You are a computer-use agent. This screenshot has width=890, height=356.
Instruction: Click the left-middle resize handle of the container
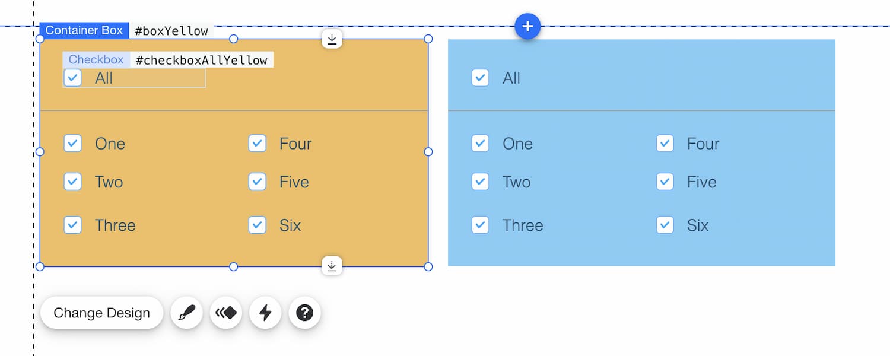(x=40, y=152)
